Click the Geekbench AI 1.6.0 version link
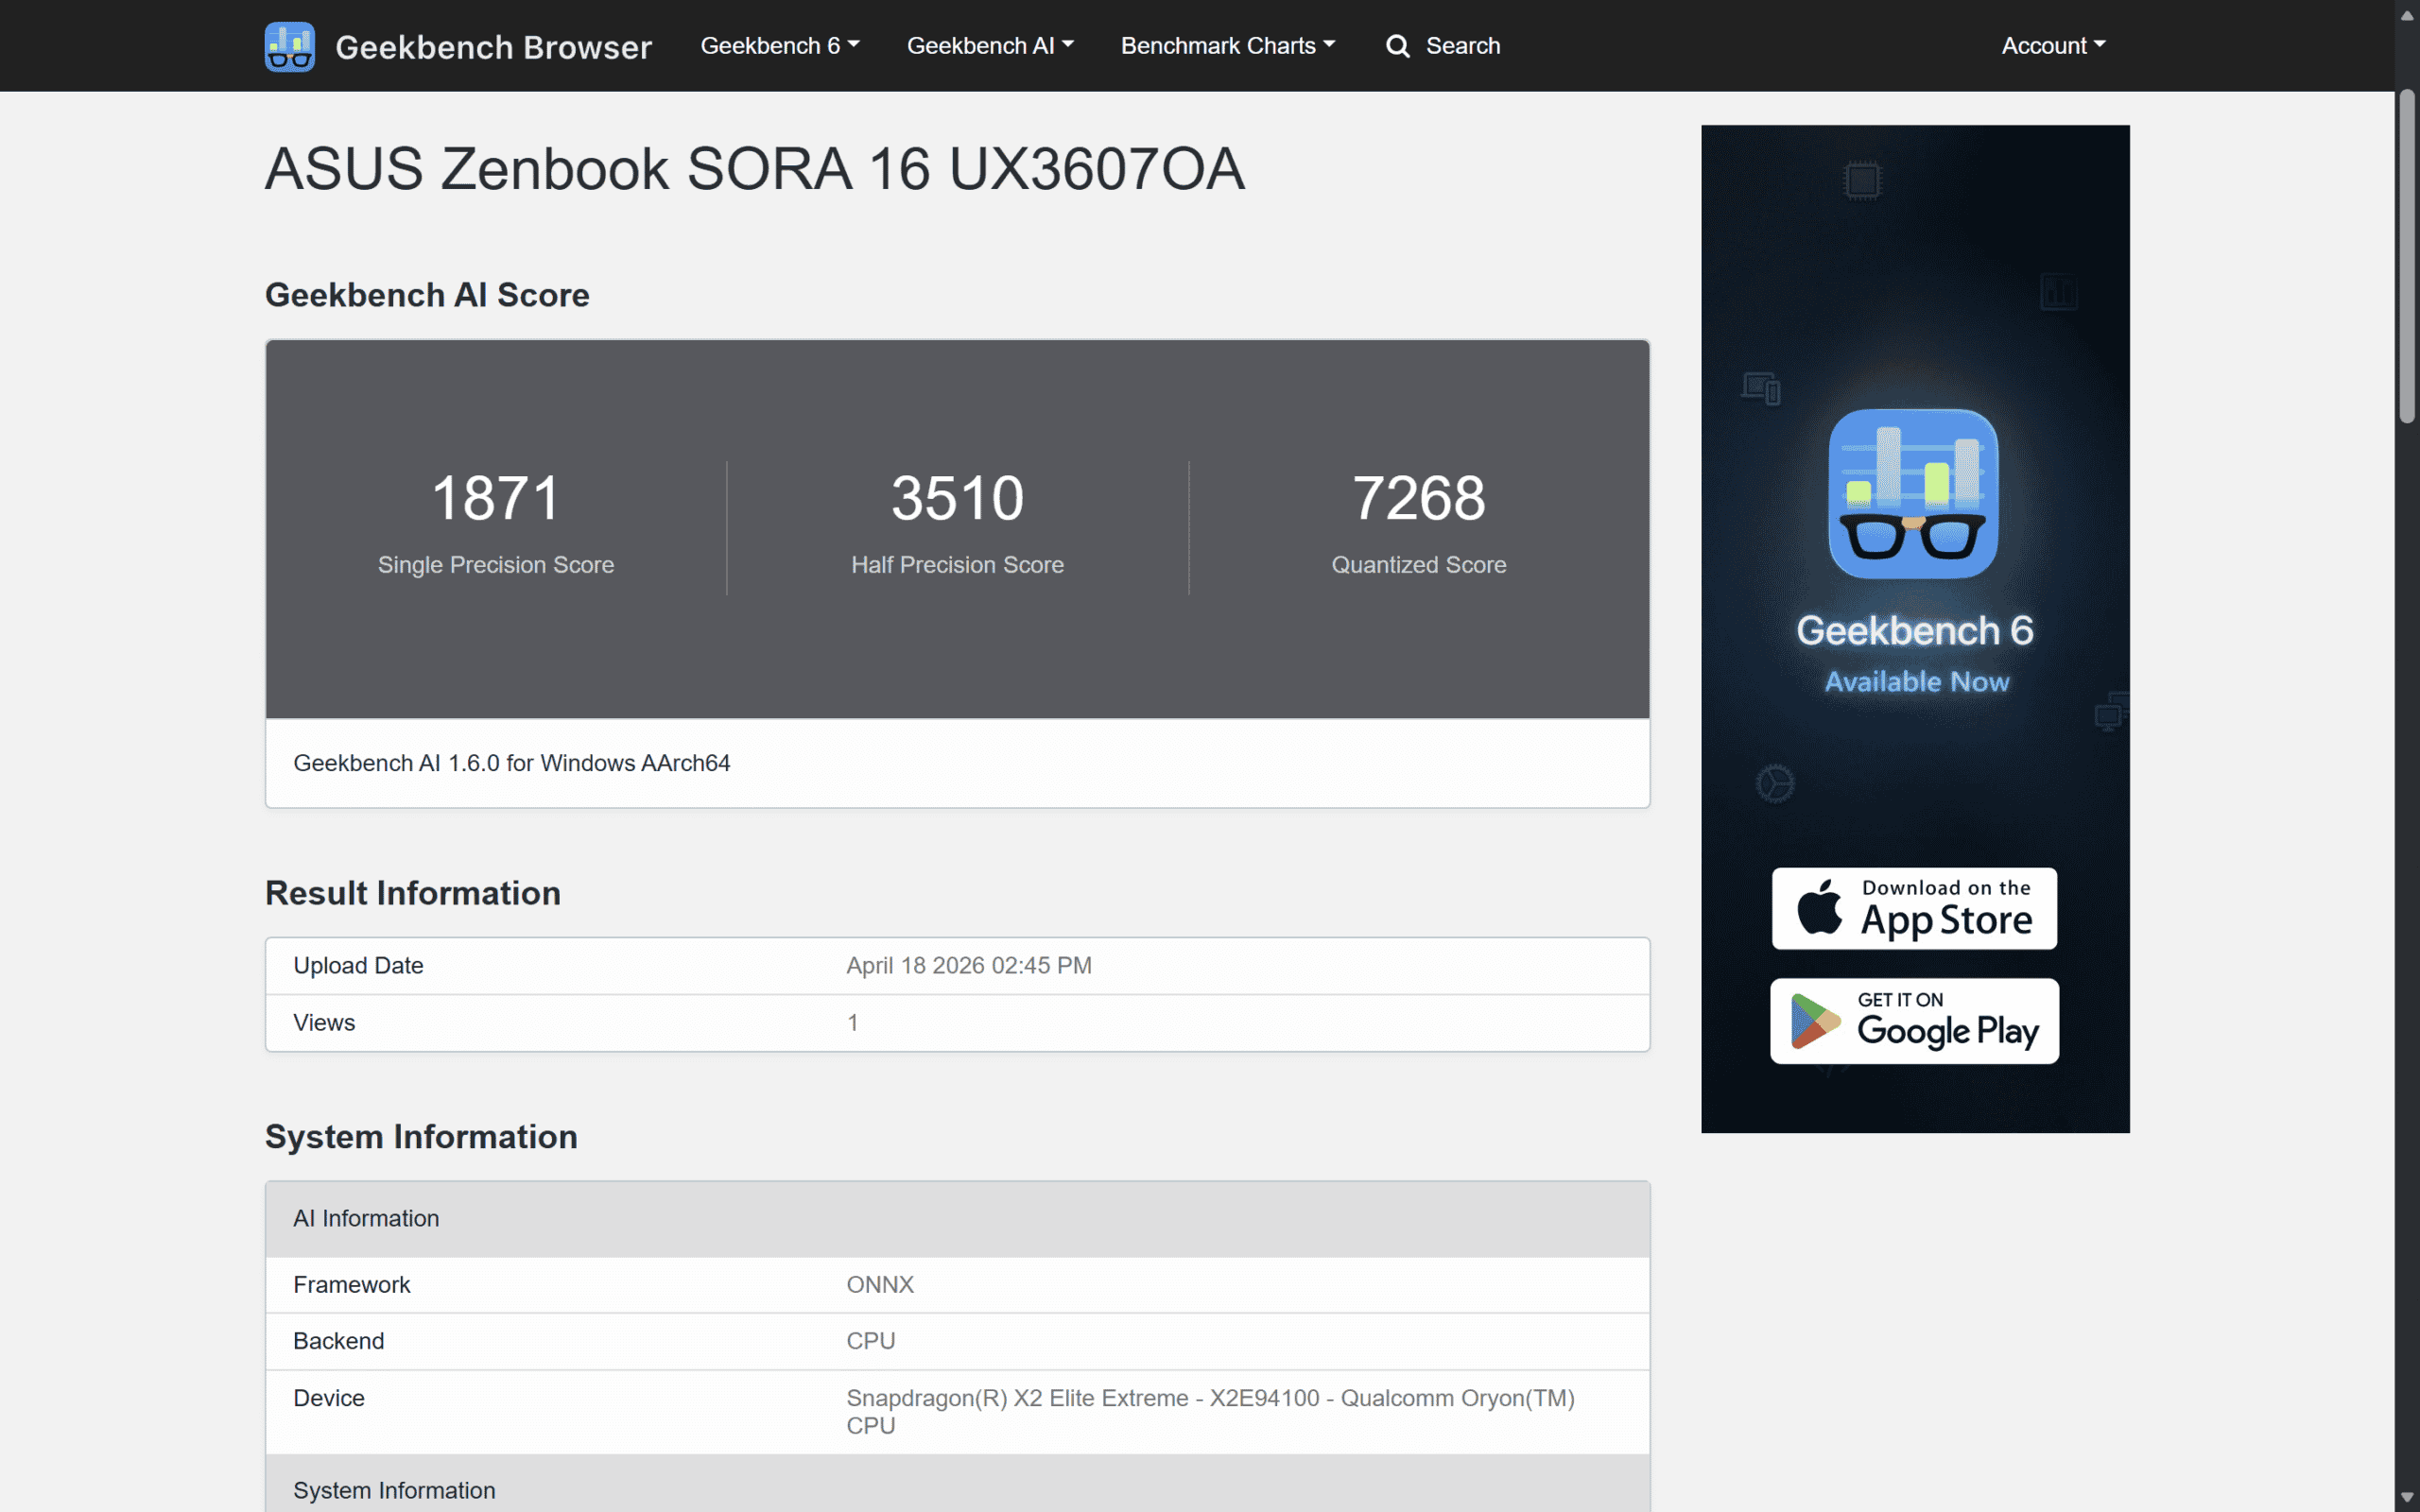The height and width of the screenshot is (1512, 2420). pos(512,762)
